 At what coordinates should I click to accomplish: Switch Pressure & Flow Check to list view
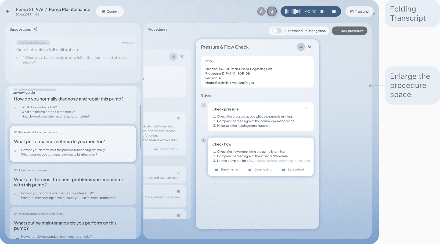coord(301,47)
